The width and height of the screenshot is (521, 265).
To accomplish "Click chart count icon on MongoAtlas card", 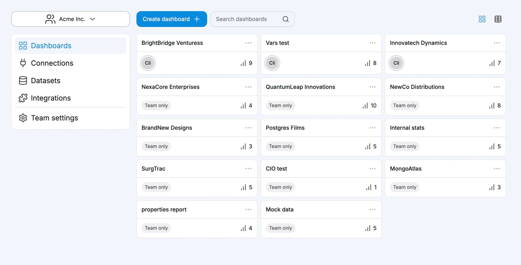I will (x=492, y=187).
